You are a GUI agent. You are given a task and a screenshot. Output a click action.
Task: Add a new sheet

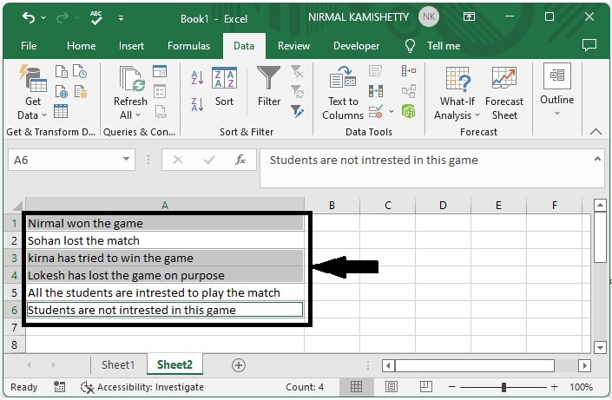(239, 365)
